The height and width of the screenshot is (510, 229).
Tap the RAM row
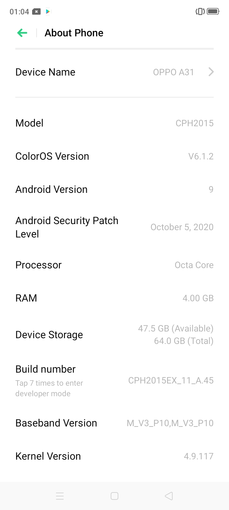[114, 298]
